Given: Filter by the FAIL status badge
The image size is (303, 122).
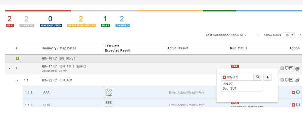Looking at the screenshot, I should [x=10, y=26].
